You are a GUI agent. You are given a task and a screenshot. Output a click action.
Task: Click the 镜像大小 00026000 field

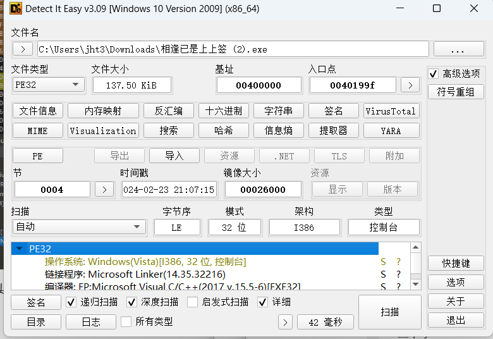tap(263, 190)
